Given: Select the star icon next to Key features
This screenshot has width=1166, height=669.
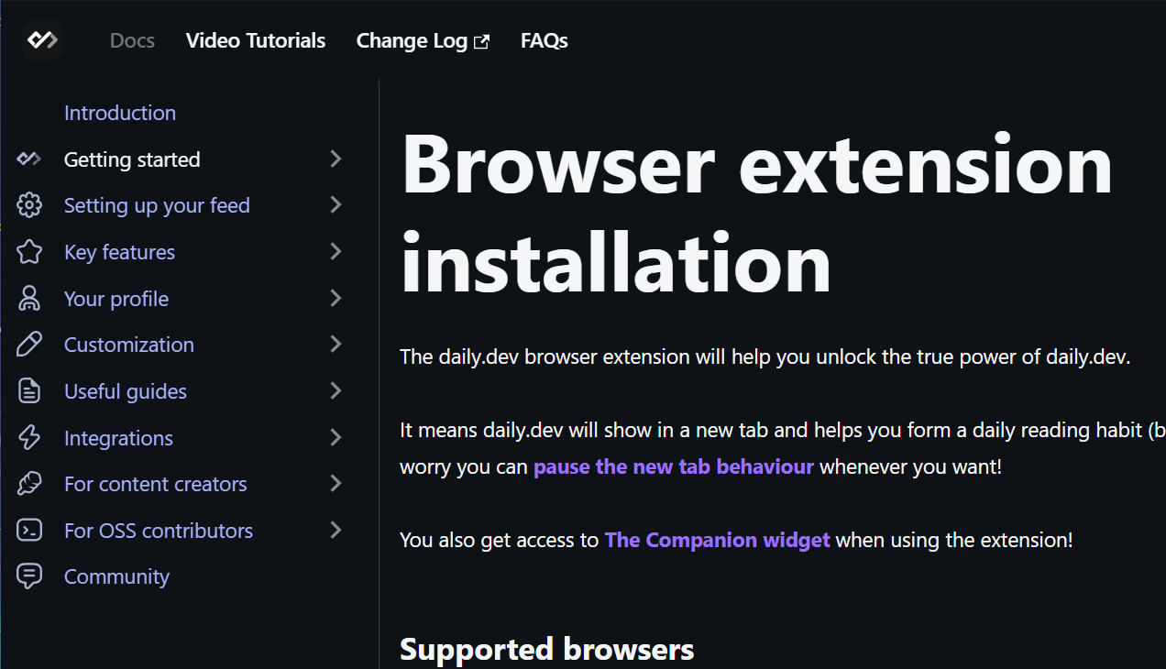Looking at the screenshot, I should tap(29, 251).
